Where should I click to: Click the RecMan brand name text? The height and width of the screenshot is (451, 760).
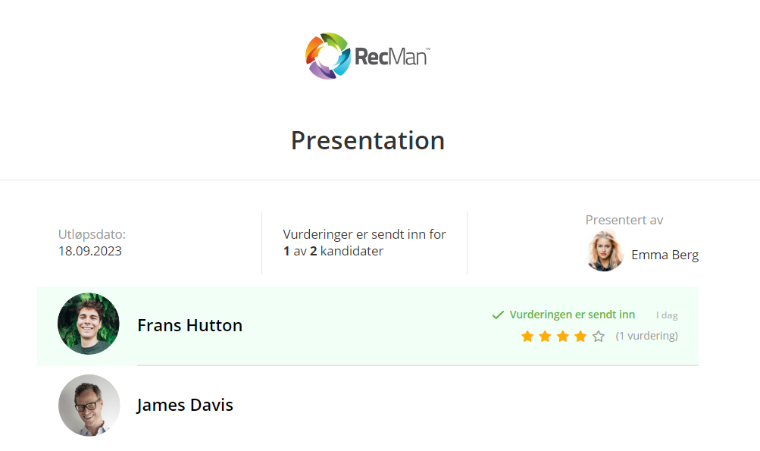pyautogui.click(x=391, y=57)
